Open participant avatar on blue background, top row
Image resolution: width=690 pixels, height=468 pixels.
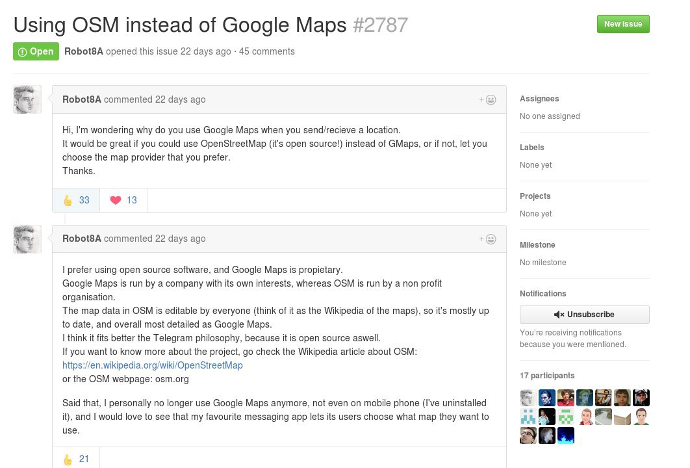tap(547, 398)
